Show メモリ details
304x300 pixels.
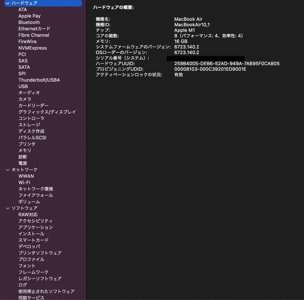click(25, 150)
